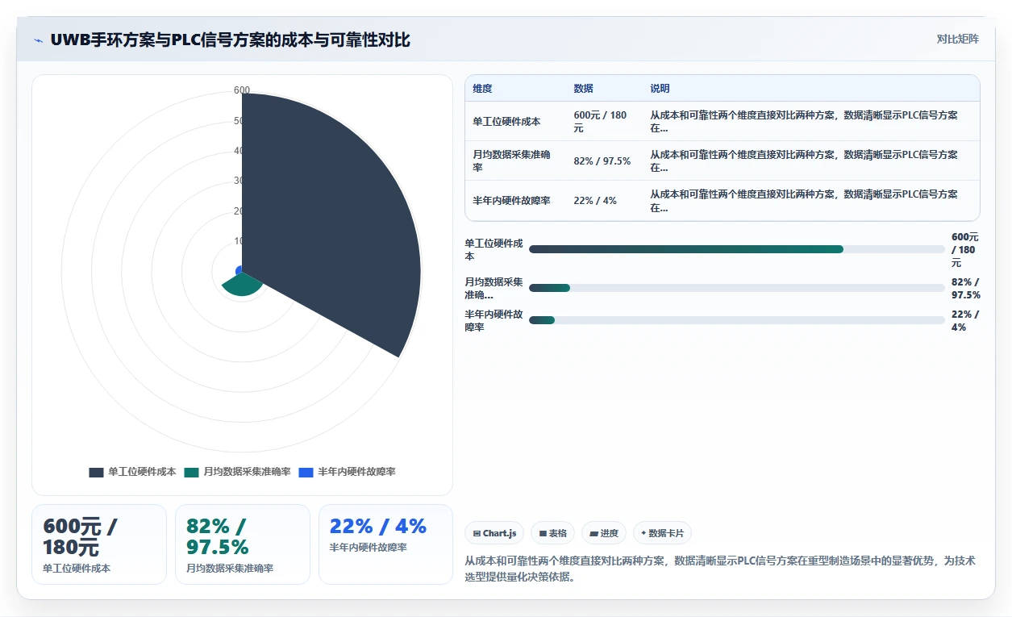
Task: Open the 82% / 97.5% stat card
Action: pos(243,544)
